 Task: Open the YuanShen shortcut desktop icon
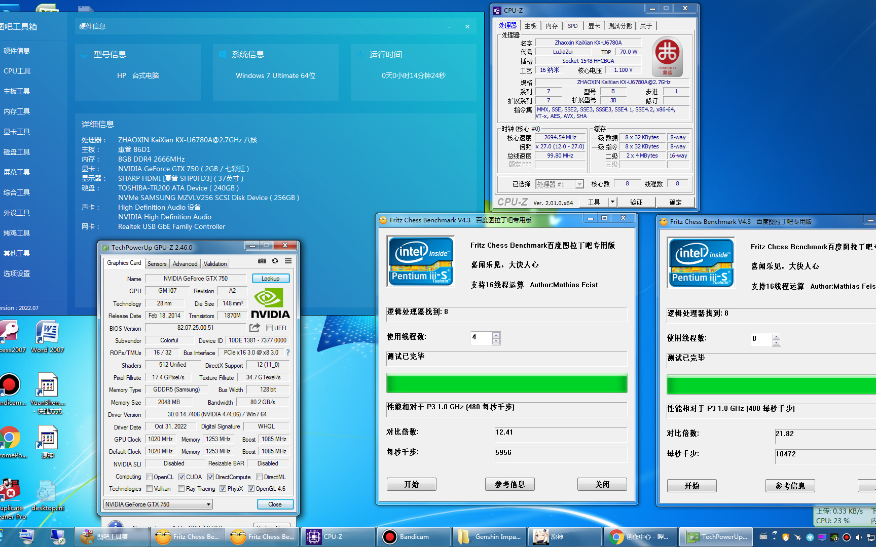(x=48, y=394)
